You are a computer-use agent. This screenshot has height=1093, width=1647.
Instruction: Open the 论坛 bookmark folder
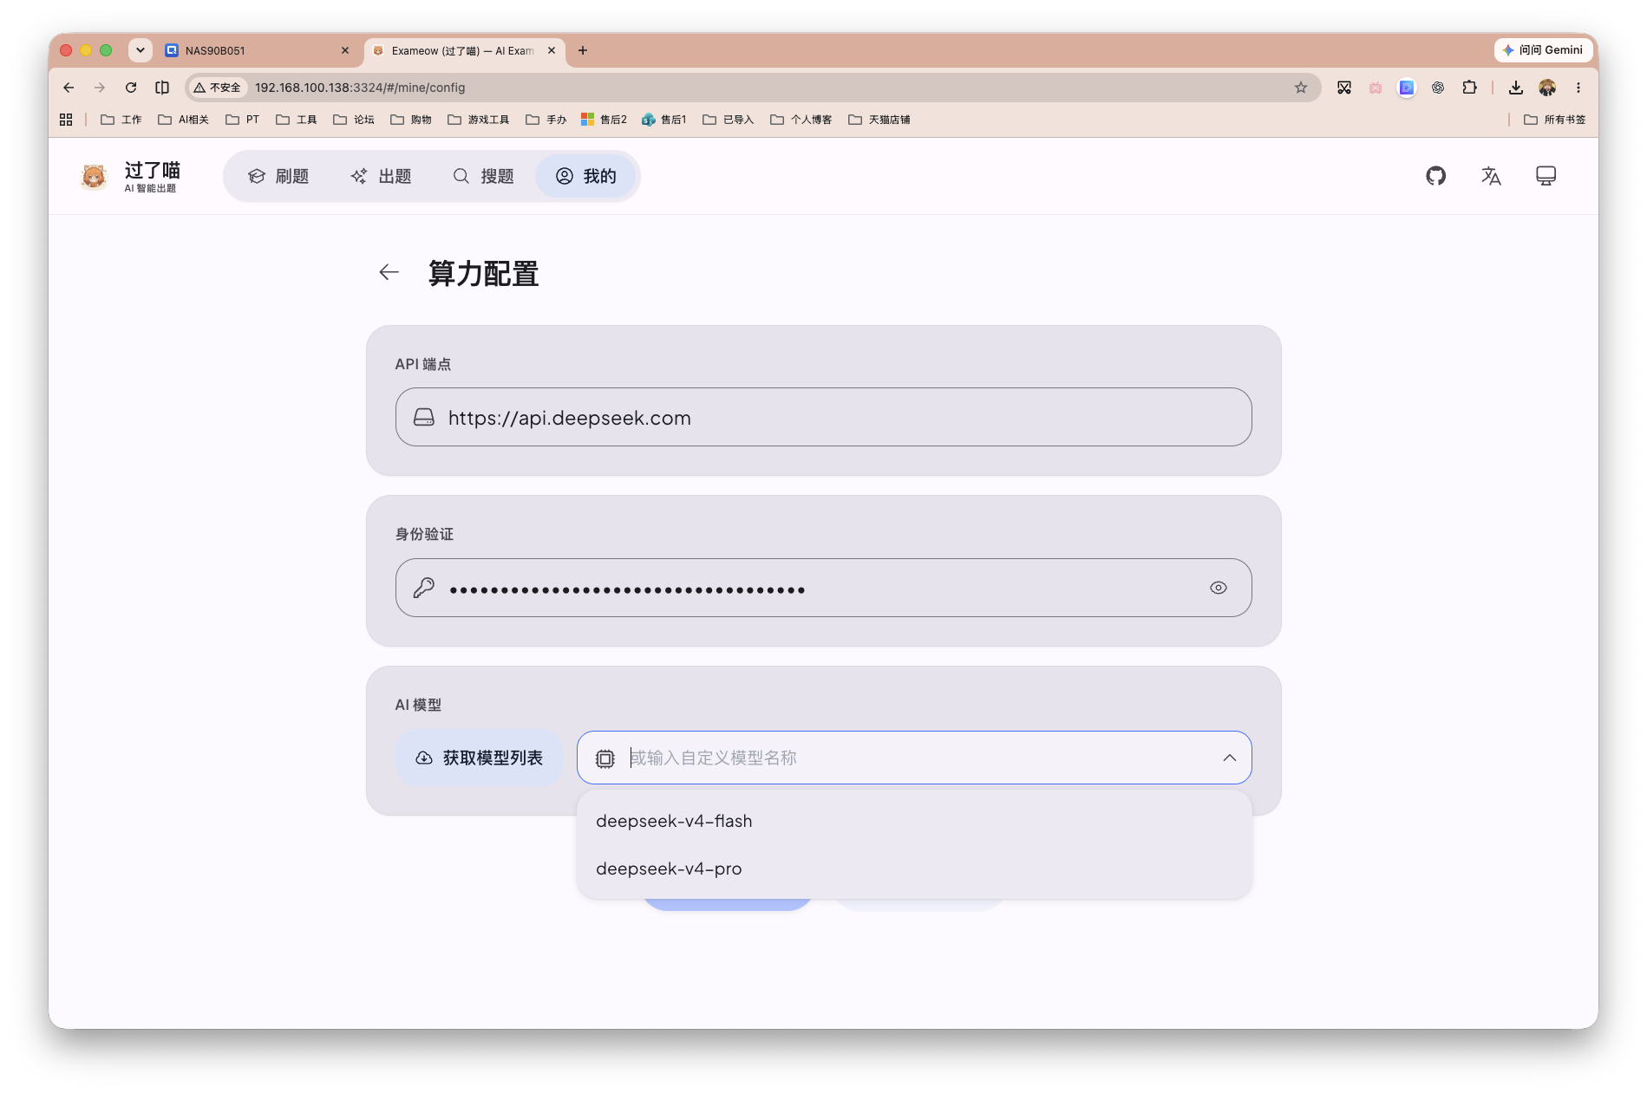[x=354, y=120]
